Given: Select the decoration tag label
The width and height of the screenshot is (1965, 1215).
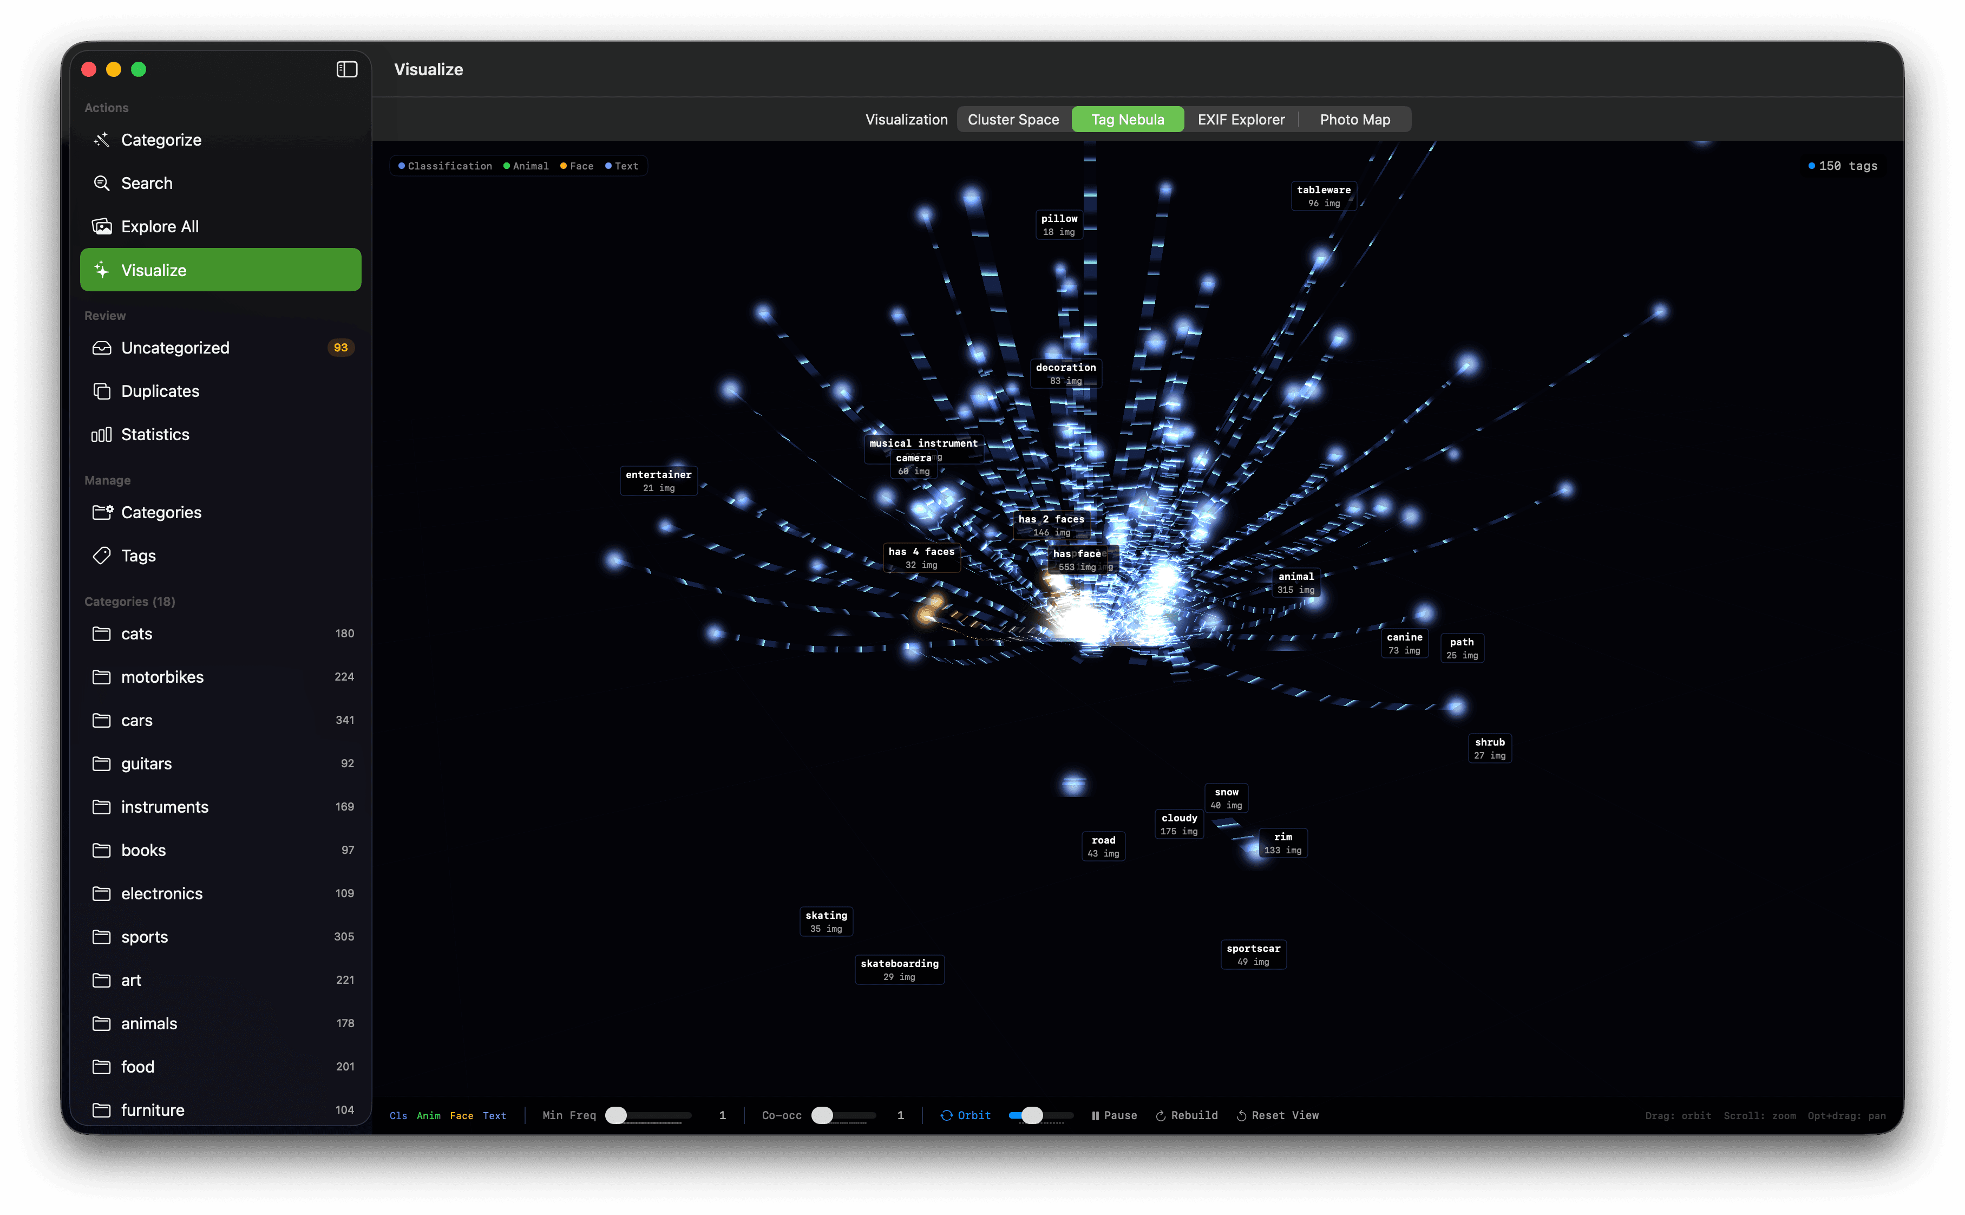Looking at the screenshot, I should coord(1065,374).
